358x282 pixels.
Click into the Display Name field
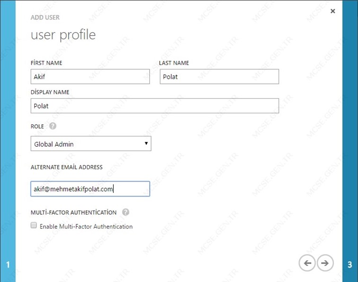[155, 106]
